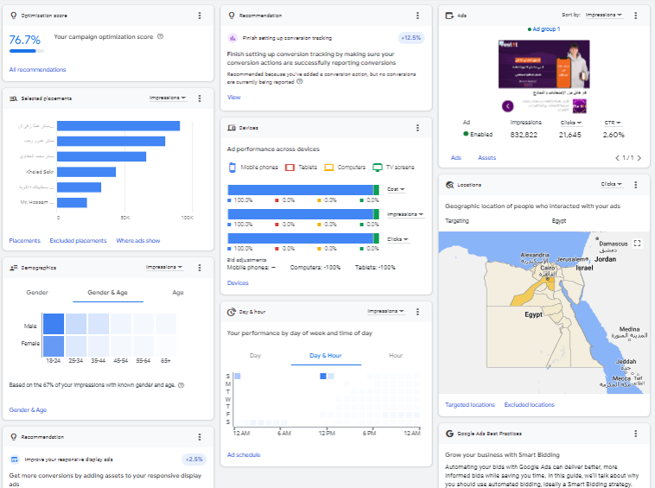Click the Male 18-24 heatmap cell
Viewport: 655px width, 488px height.
tap(54, 324)
